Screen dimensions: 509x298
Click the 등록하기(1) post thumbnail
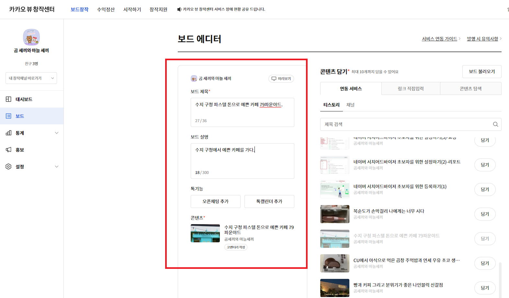(335, 189)
